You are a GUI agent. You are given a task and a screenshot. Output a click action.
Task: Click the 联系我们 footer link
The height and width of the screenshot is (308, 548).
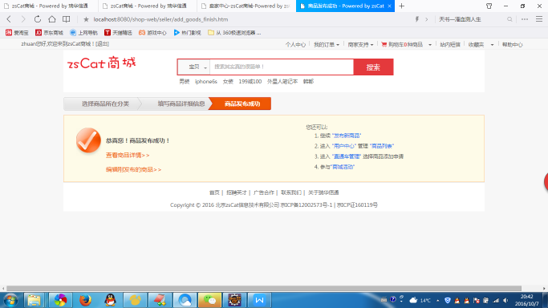pos(291,192)
